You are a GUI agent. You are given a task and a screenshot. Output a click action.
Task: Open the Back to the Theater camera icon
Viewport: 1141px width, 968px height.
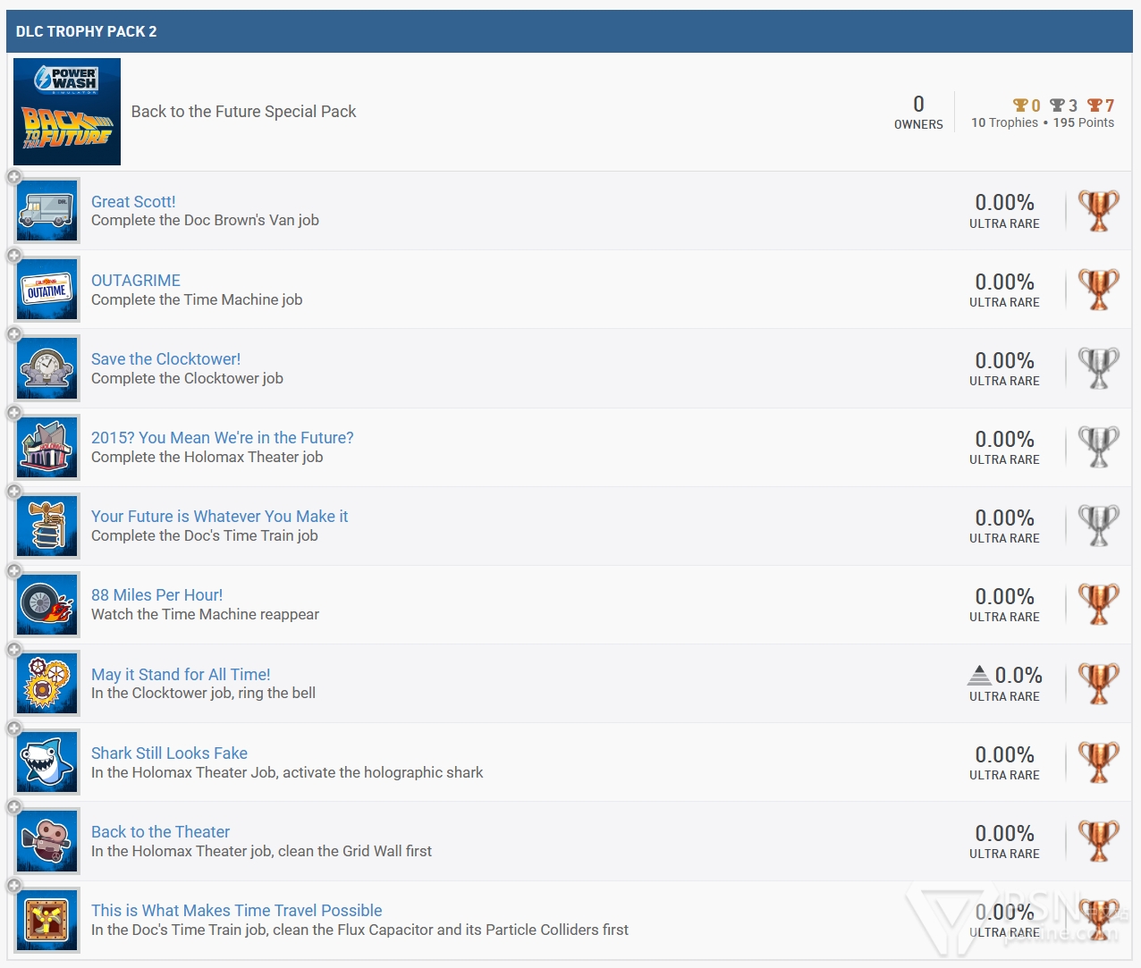tap(47, 841)
